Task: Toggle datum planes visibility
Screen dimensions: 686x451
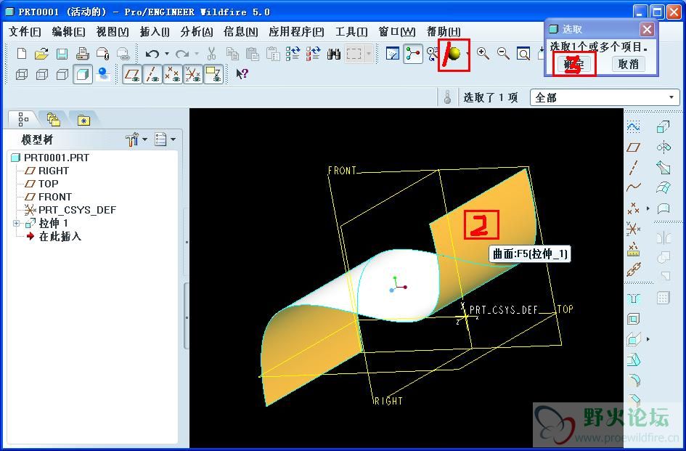Action: click(131, 74)
